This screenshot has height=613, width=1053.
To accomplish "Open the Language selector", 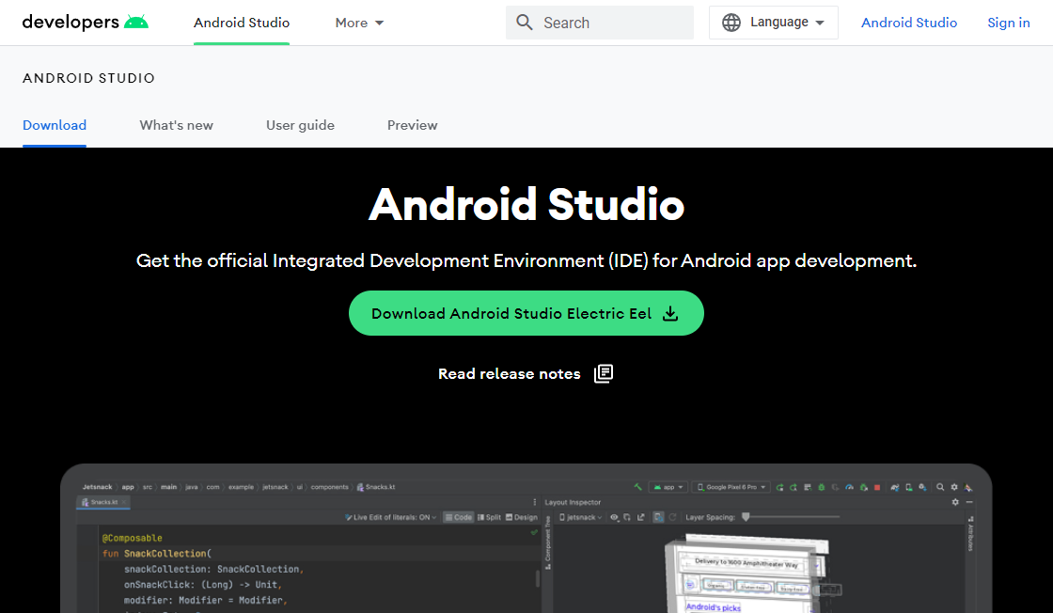I will coord(773,22).
